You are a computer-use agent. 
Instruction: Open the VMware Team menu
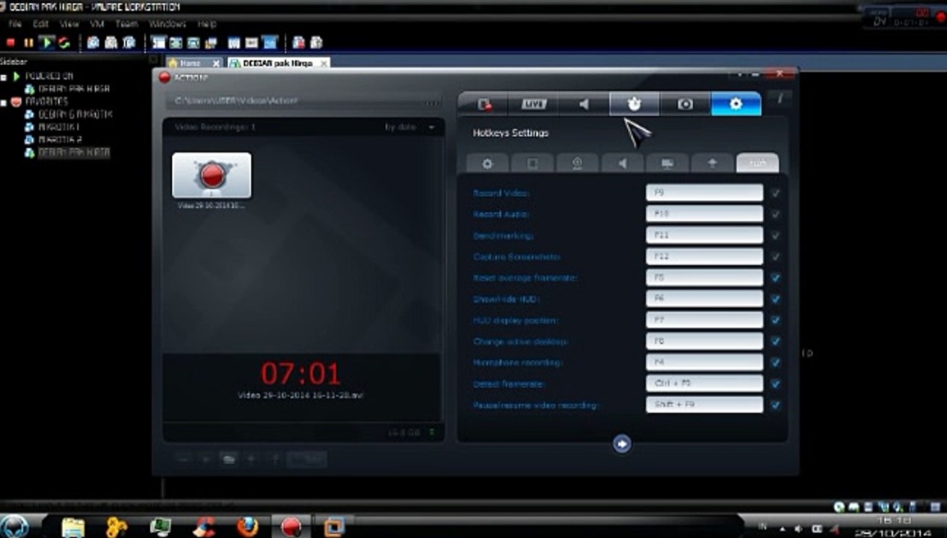127,24
